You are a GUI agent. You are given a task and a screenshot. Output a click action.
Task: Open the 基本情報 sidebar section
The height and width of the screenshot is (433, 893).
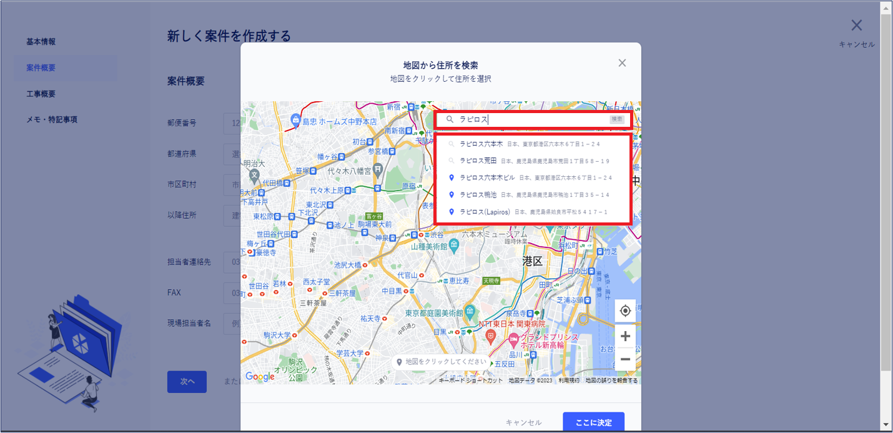click(x=41, y=42)
